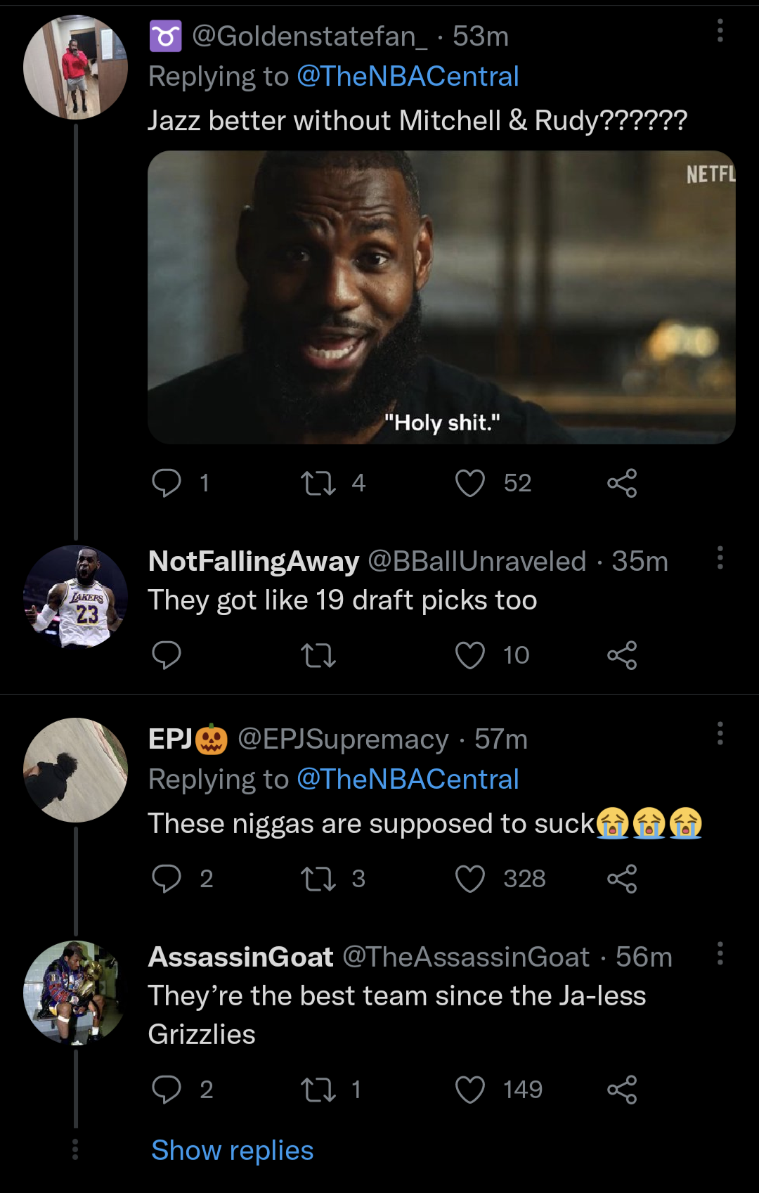Share the AssassinGoat tweet
Viewport: 759px width, 1193px height.
coord(622,1090)
